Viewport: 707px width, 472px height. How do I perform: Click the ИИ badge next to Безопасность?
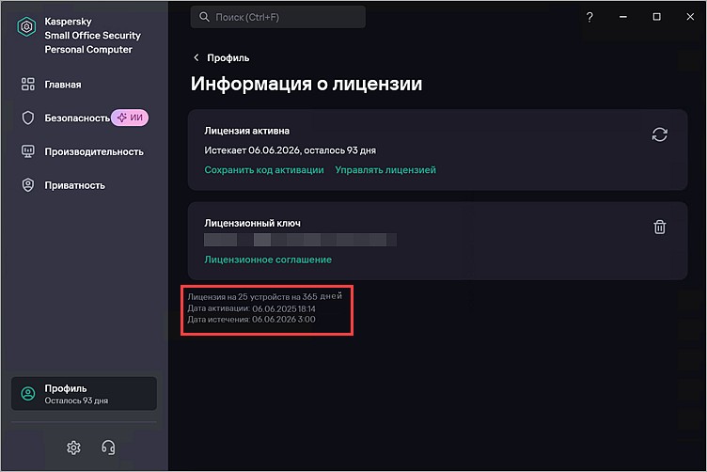130,118
